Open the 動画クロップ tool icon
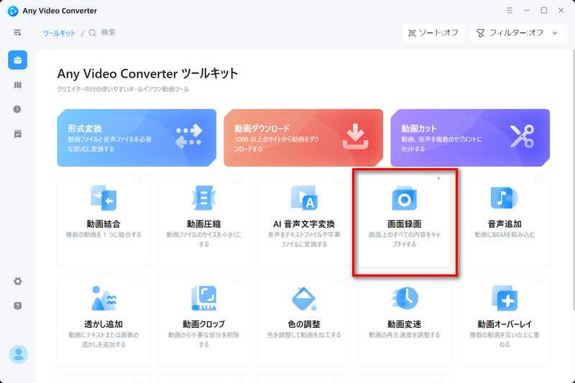The height and width of the screenshot is (383, 575). (204, 298)
